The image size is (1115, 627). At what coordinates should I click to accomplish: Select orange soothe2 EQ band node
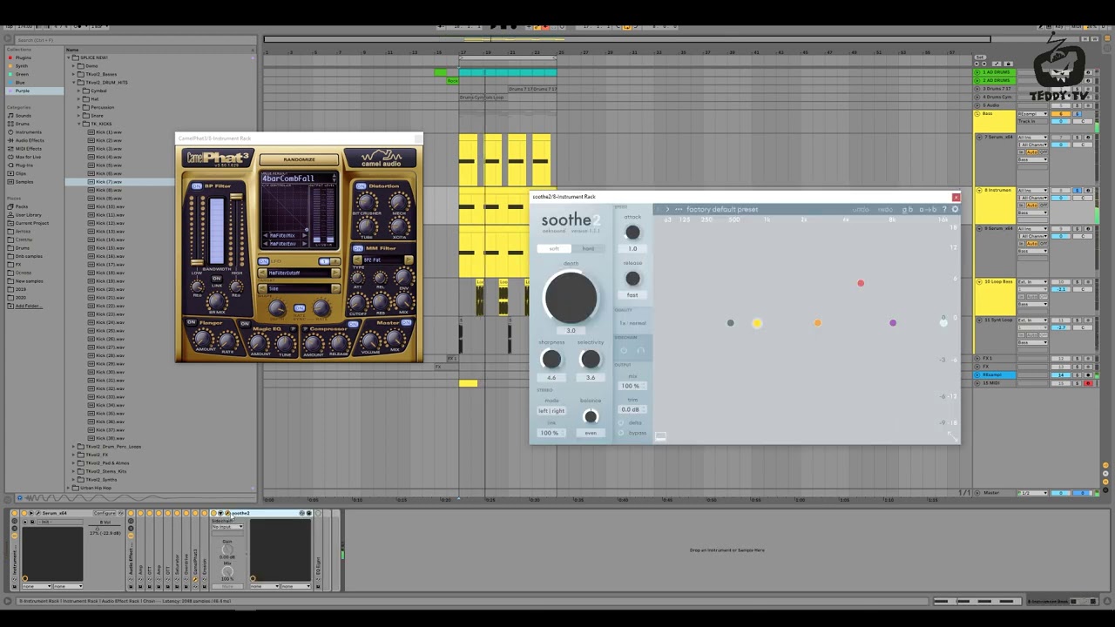[817, 323]
